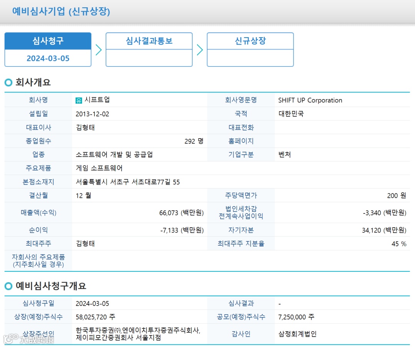
Task: Click the underwriter 한국투자증권㈜ text
Action: tap(98, 330)
